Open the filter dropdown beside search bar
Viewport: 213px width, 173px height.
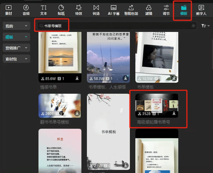pos(205,26)
